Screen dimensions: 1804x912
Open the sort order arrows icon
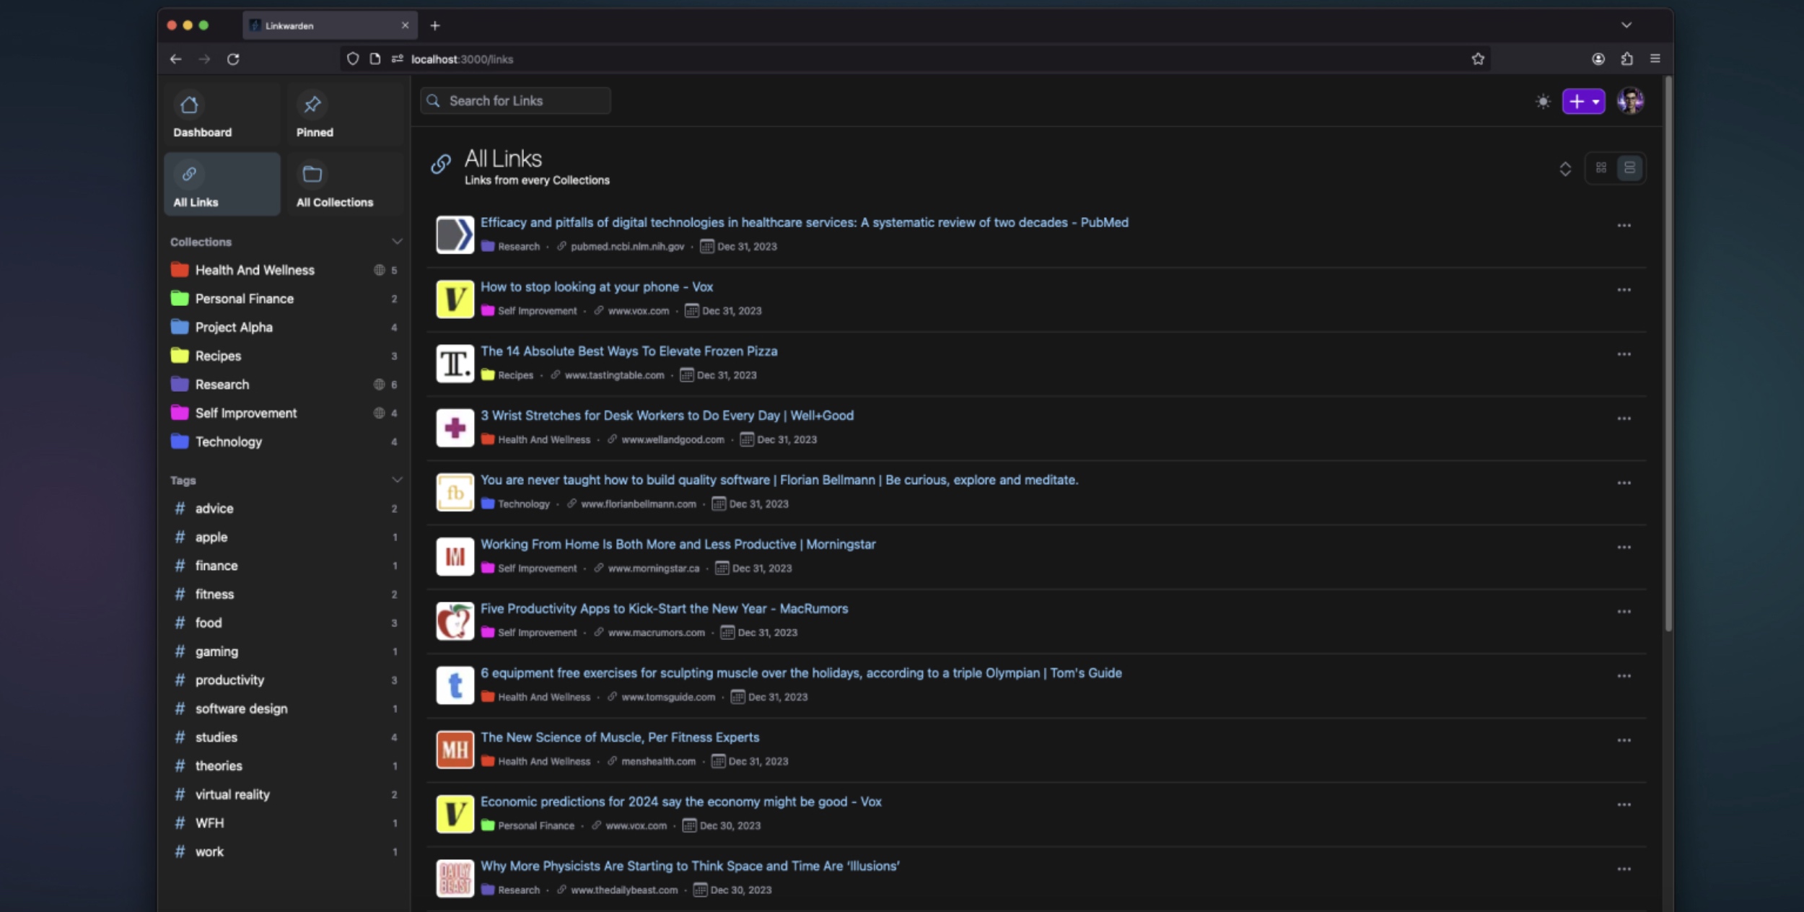pos(1565,169)
